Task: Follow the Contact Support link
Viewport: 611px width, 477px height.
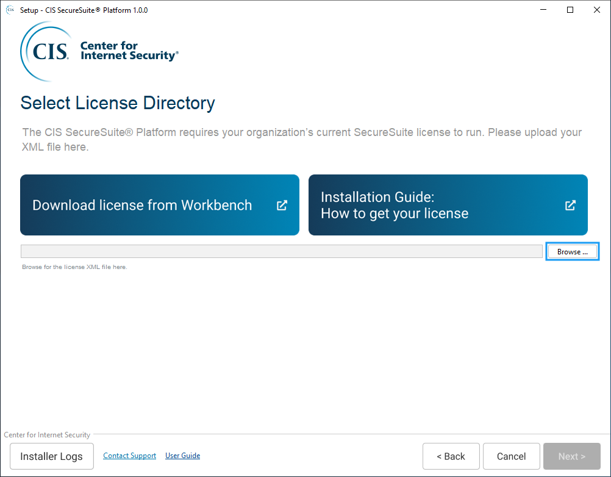Action: (129, 456)
